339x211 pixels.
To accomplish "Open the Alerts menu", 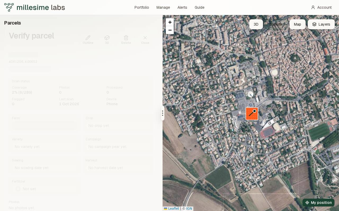I will [182, 7].
